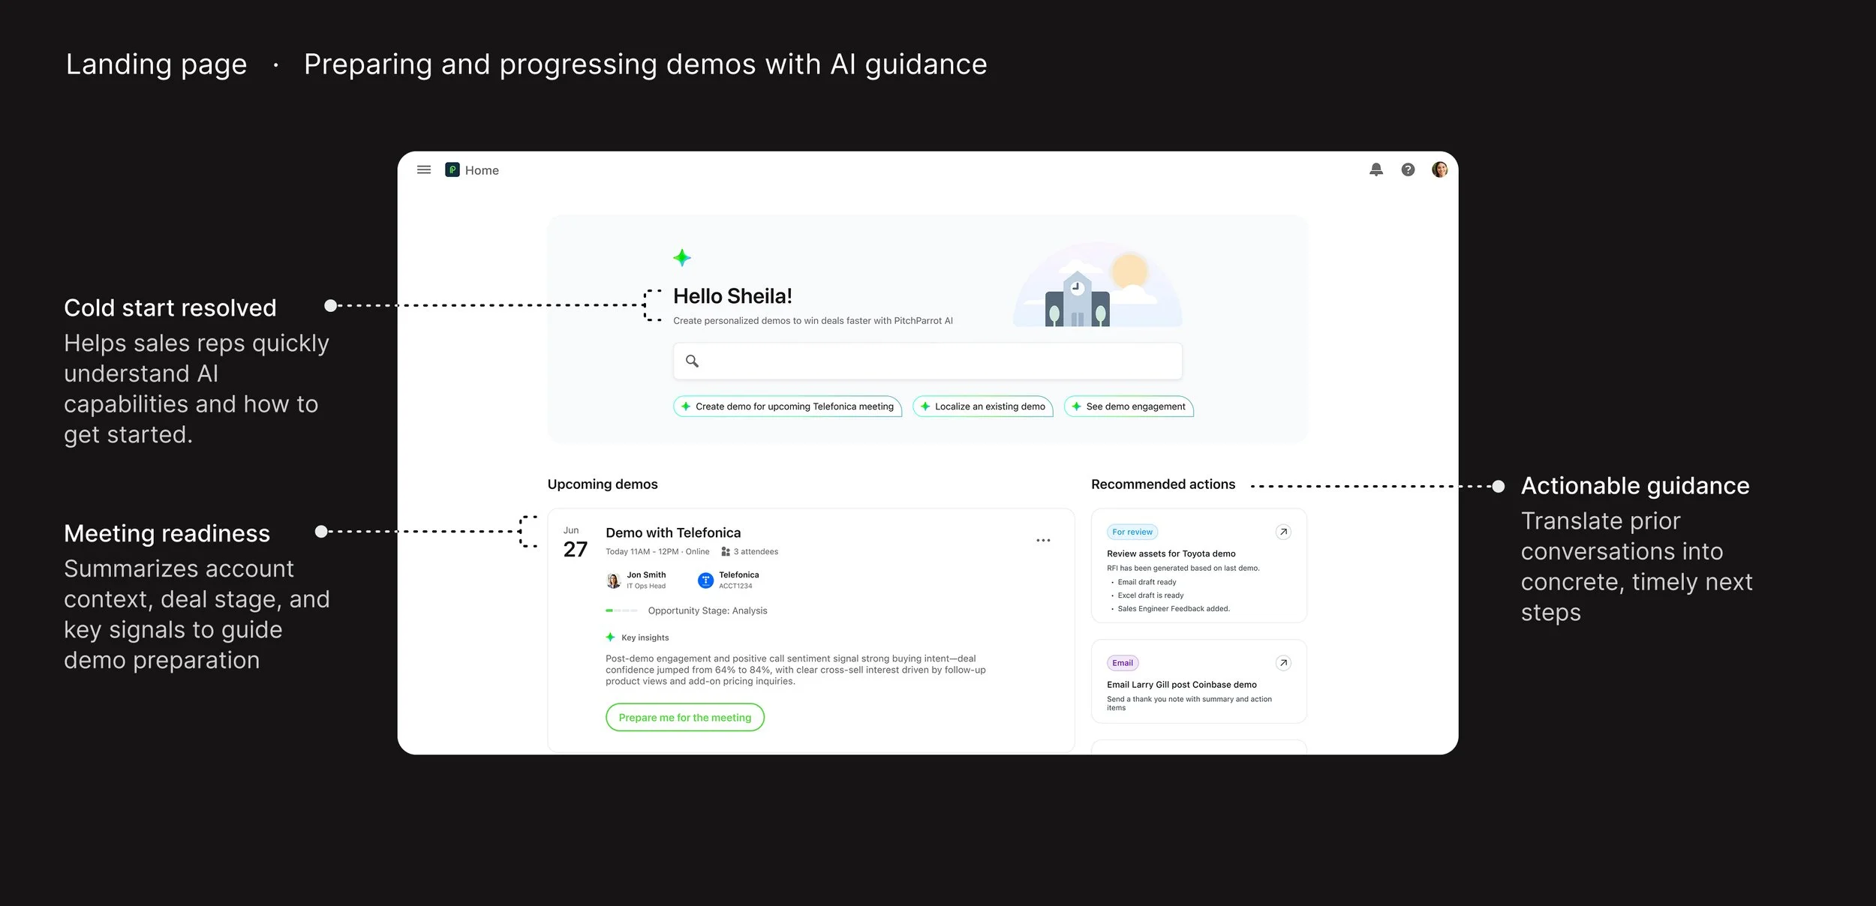Click the Jun 27 date
Image resolution: width=1876 pixels, height=906 pixels.
click(x=575, y=543)
